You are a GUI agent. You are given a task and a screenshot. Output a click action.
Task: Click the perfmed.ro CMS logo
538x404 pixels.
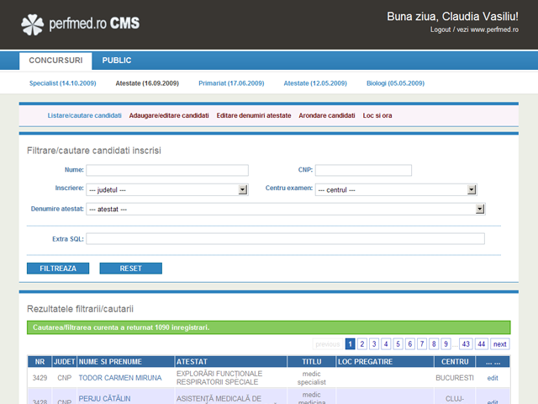(80, 24)
